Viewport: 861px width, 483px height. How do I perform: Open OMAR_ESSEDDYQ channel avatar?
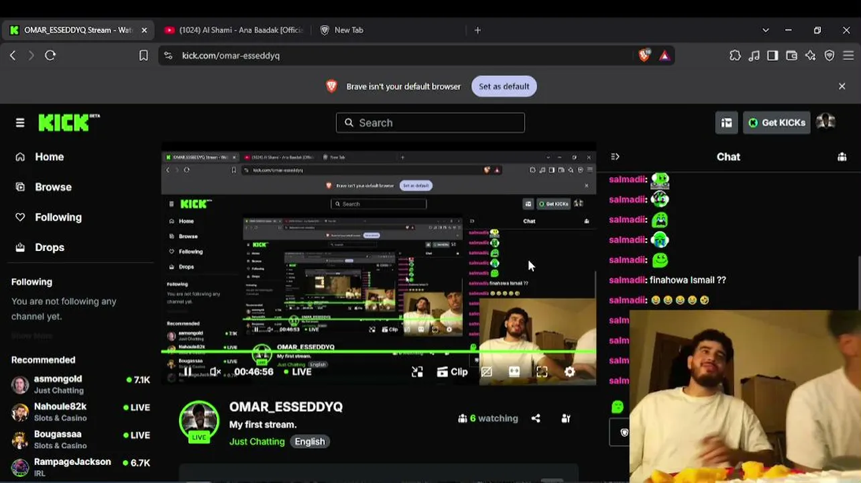[x=199, y=422]
